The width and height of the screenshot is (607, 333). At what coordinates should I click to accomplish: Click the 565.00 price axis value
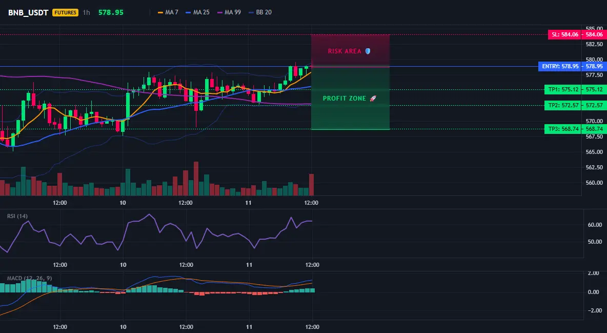[594, 152]
